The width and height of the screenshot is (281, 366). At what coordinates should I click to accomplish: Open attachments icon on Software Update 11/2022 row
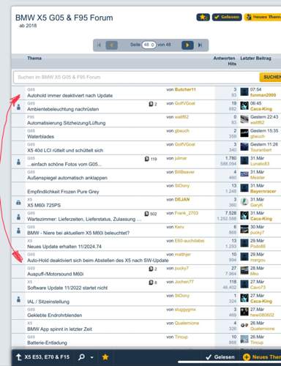tap(151, 283)
